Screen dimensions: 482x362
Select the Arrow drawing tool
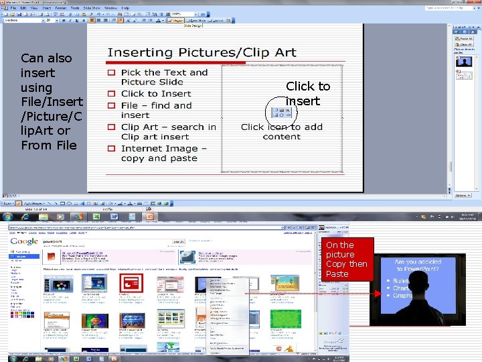tap(56, 204)
